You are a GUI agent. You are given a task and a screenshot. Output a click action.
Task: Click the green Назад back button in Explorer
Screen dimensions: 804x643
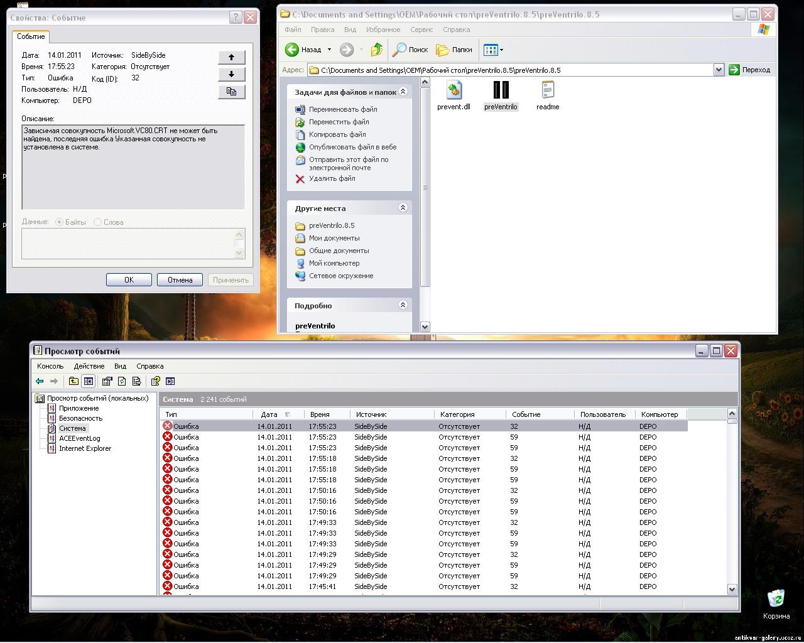[303, 50]
